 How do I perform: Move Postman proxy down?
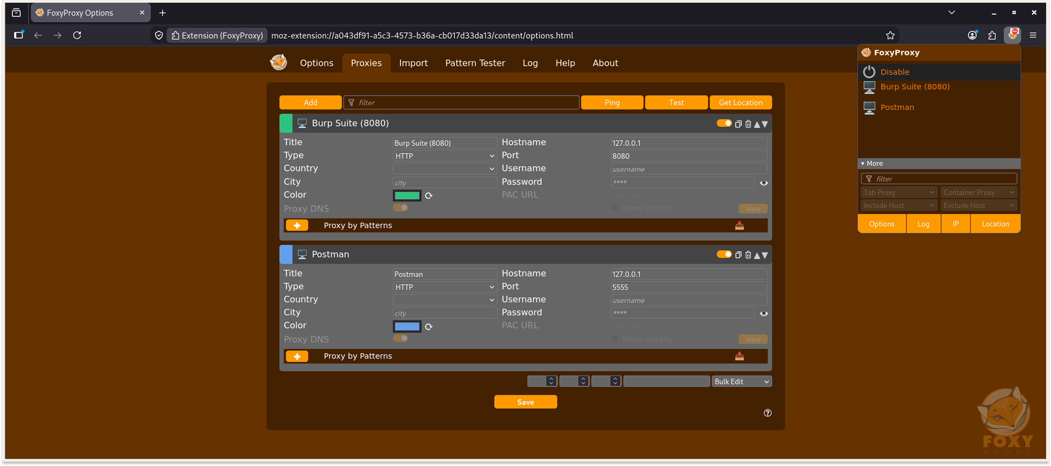765,255
